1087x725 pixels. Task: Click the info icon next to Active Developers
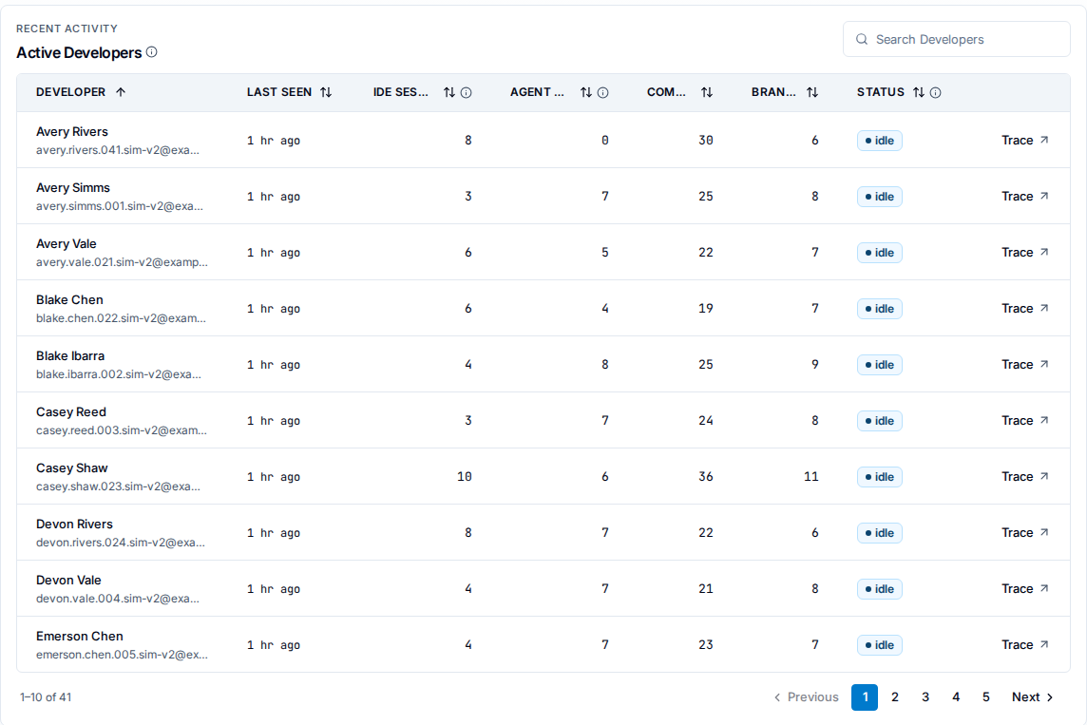click(152, 52)
